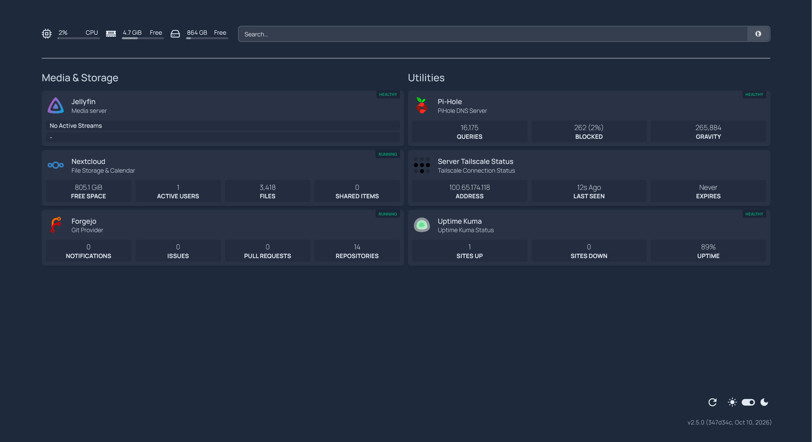The image size is (812, 442).
Task: Click the '262 (2%)' Blocked tile
Action: (x=589, y=131)
